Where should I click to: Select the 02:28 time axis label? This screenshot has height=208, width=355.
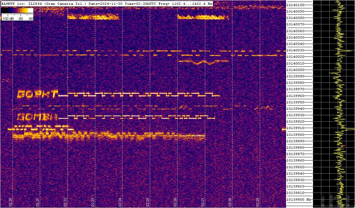230,202
